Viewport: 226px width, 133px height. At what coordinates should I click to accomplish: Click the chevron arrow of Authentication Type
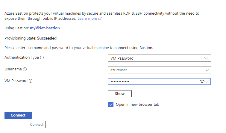point(206,58)
